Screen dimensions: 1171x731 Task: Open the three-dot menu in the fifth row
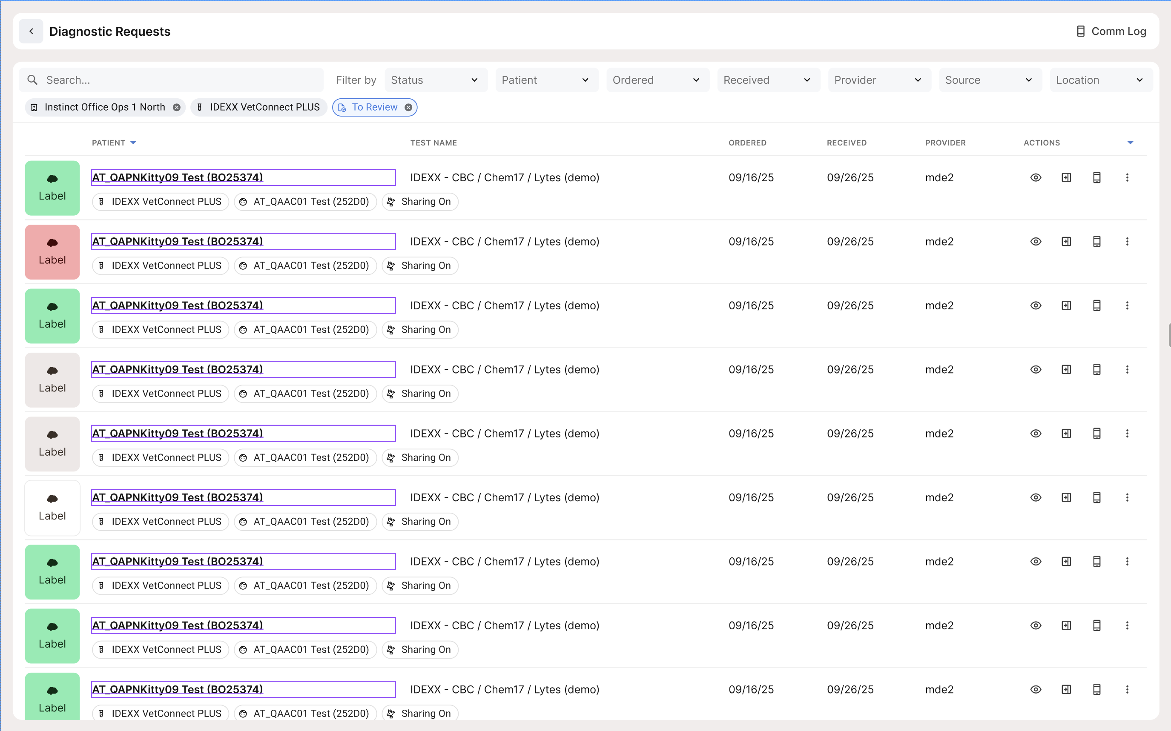pos(1127,434)
